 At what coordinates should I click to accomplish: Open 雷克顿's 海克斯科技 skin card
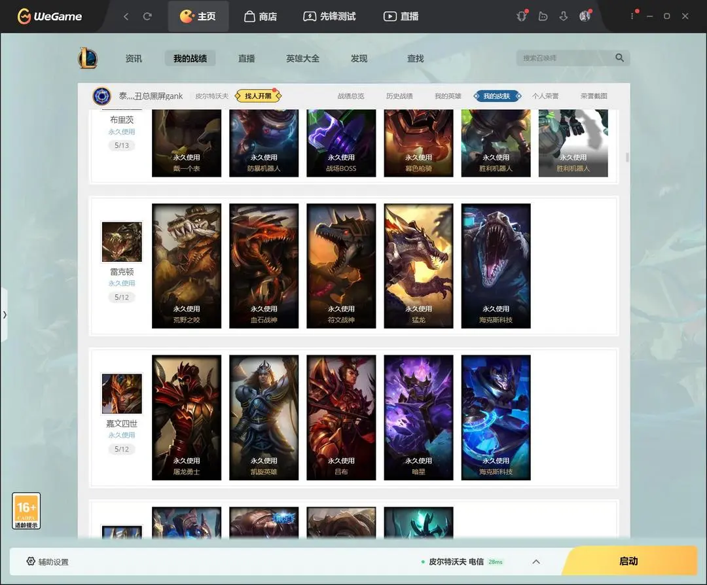(x=496, y=266)
